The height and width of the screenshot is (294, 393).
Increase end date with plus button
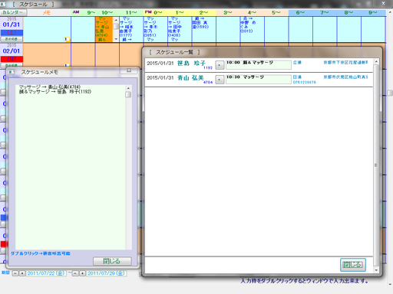82,273
